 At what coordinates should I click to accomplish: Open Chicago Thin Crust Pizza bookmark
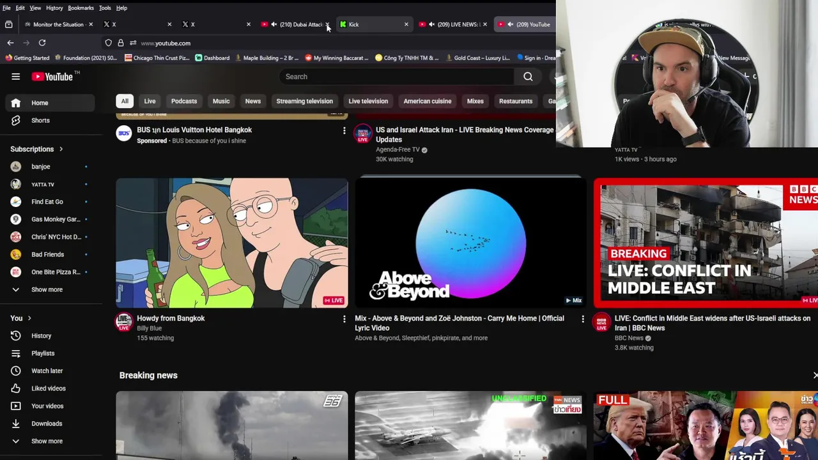(157, 58)
